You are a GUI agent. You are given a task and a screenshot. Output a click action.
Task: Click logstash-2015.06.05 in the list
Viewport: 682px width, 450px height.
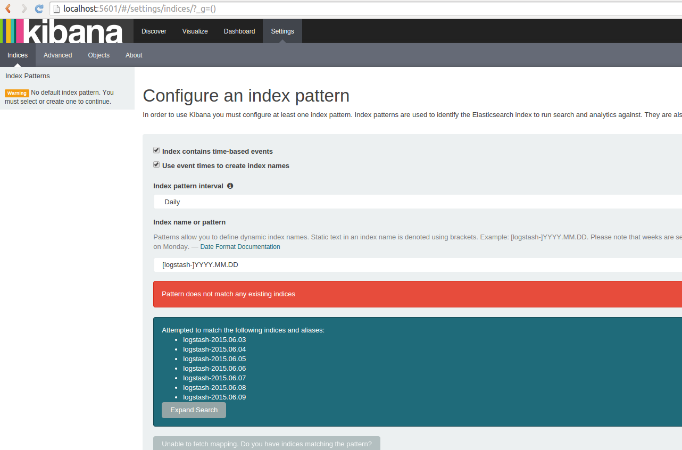coord(214,359)
